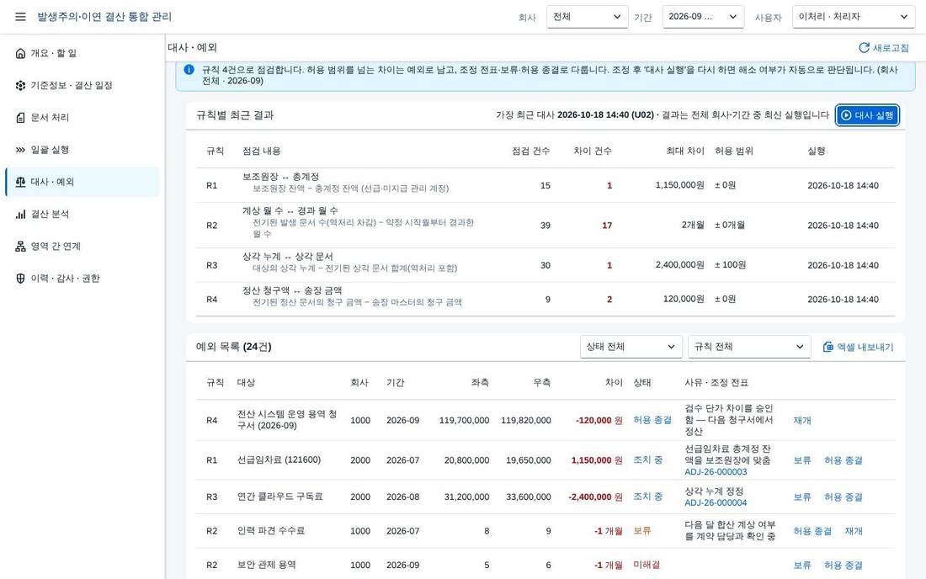Go to 영역 간 연계 menu
926x579 pixels.
(82, 246)
